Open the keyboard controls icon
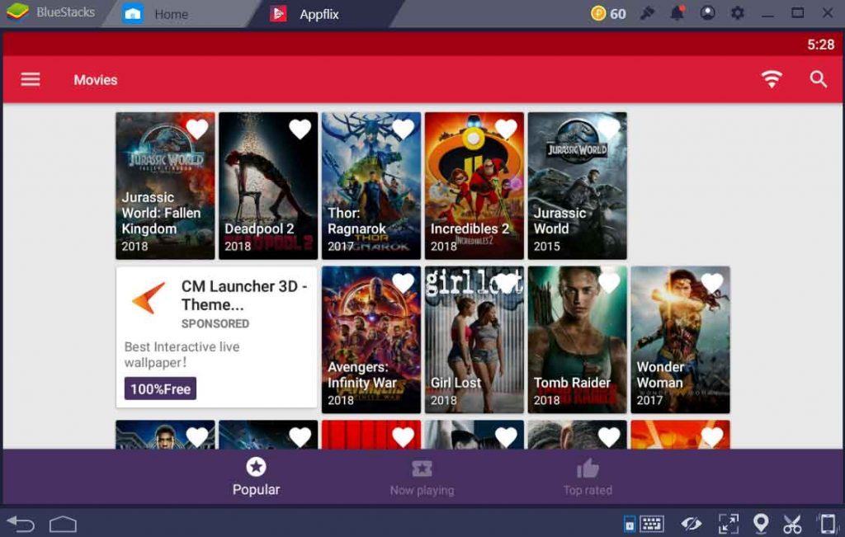The height and width of the screenshot is (537, 845). (652, 524)
